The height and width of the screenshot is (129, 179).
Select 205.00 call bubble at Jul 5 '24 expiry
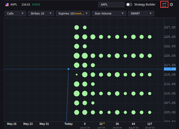[x=101, y=112]
